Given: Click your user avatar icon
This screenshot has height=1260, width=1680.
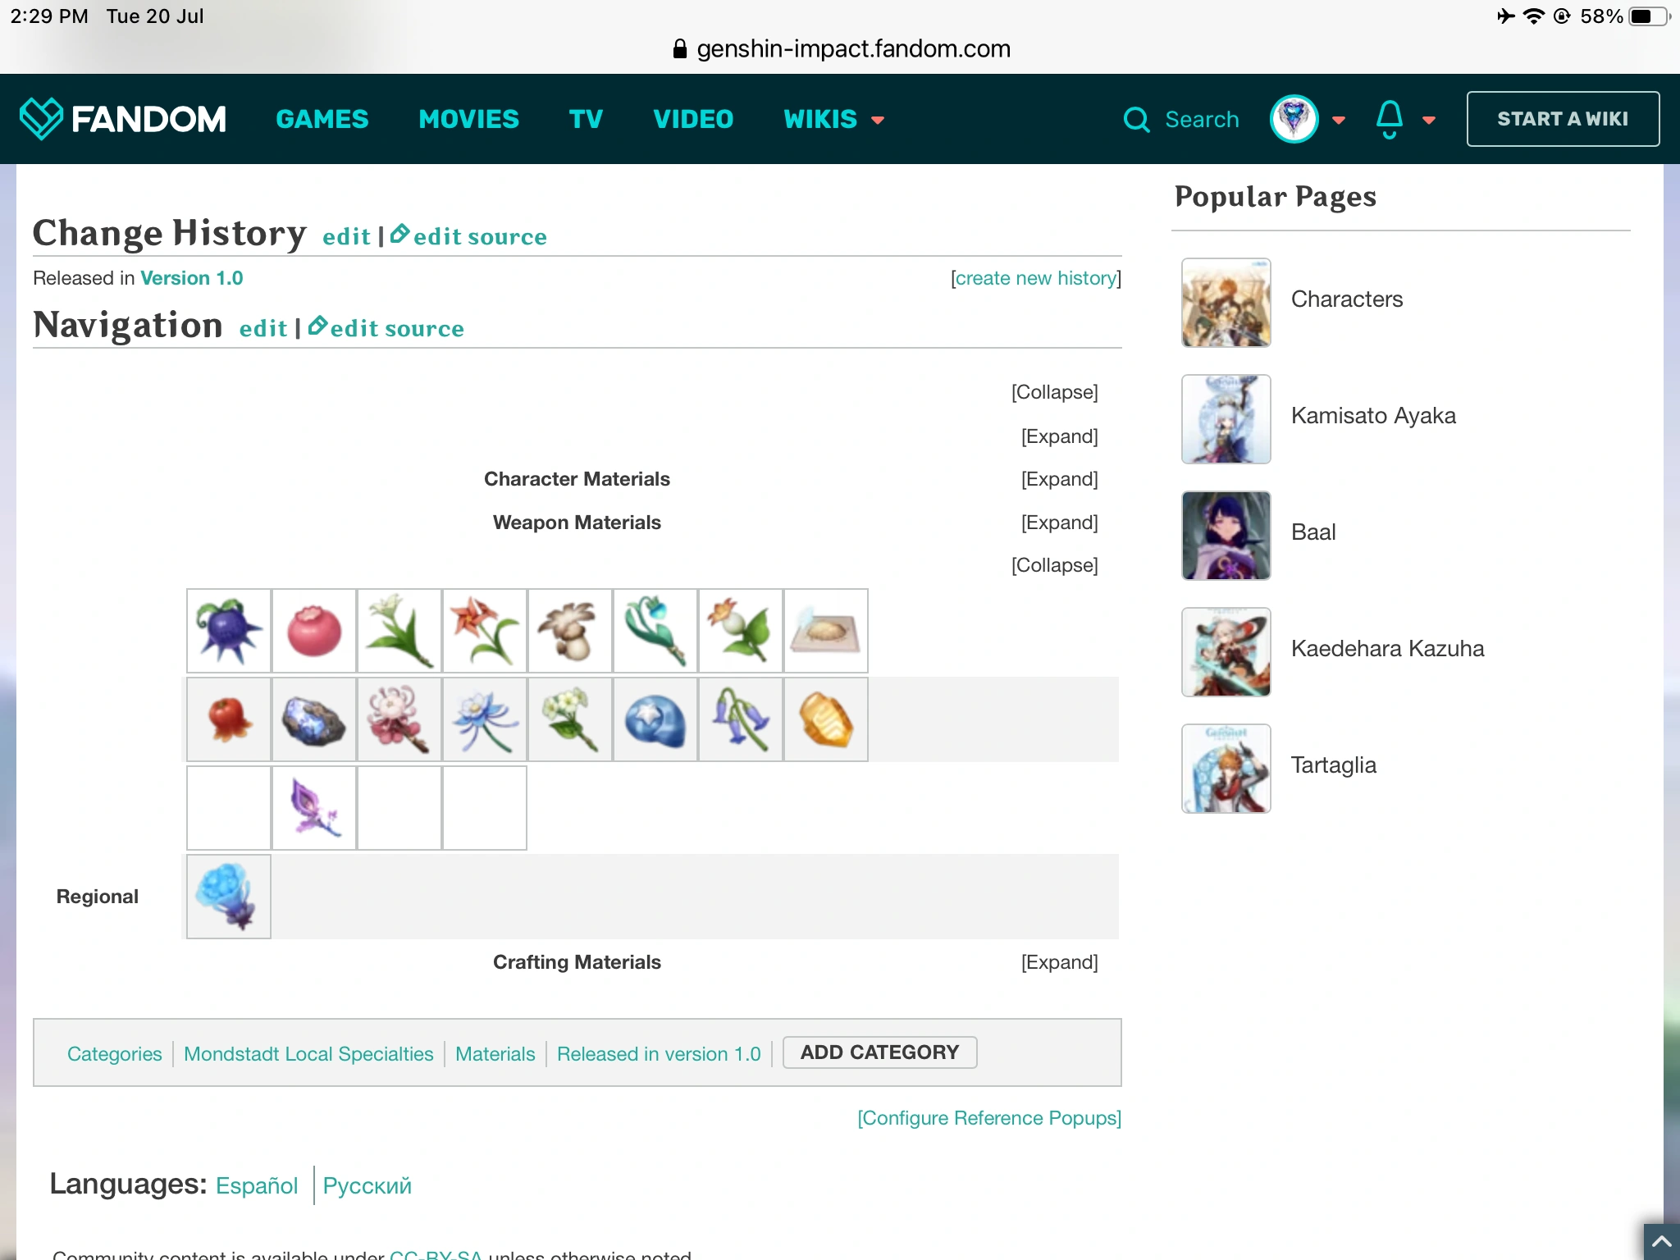Looking at the screenshot, I should (1294, 119).
